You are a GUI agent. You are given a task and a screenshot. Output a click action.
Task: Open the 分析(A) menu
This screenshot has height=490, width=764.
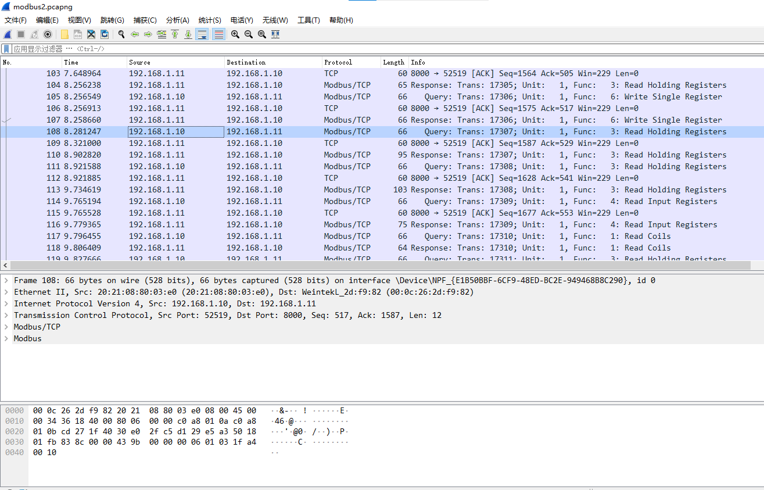tap(177, 20)
